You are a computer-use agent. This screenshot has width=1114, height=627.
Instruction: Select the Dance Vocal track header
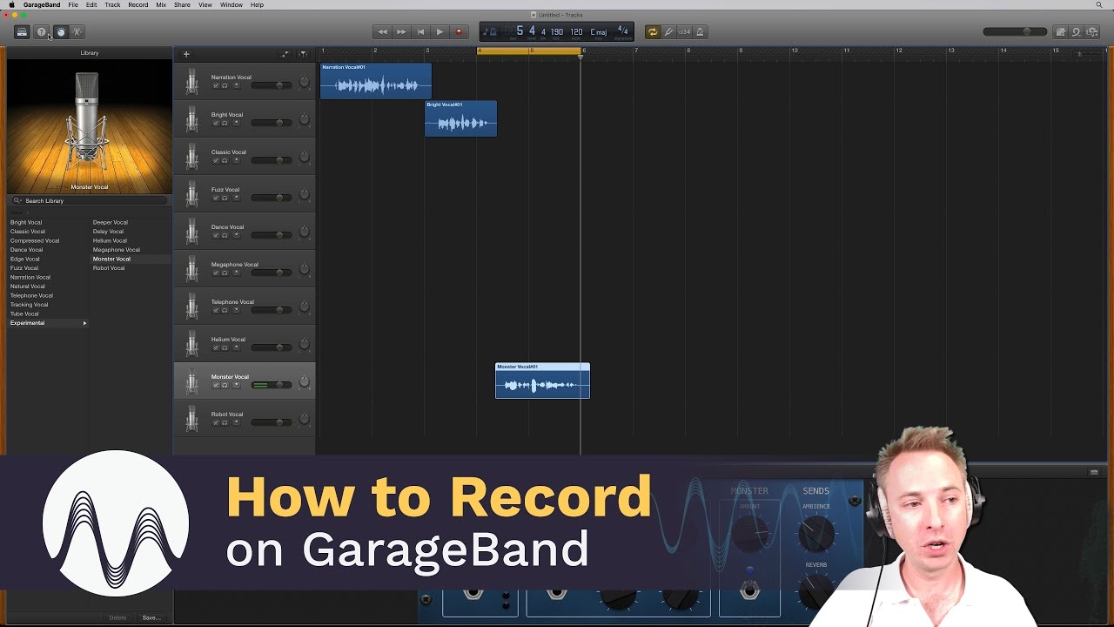tap(245, 232)
